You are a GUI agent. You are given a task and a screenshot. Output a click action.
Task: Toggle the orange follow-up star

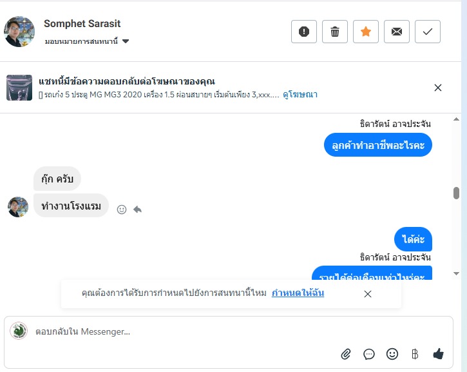(366, 32)
